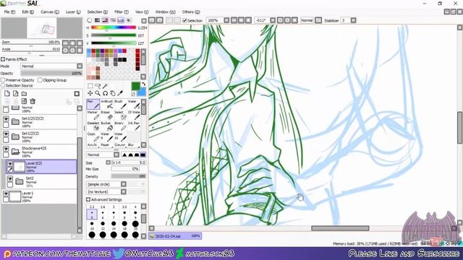Hide the Set2 layer set

tap(10, 178)
